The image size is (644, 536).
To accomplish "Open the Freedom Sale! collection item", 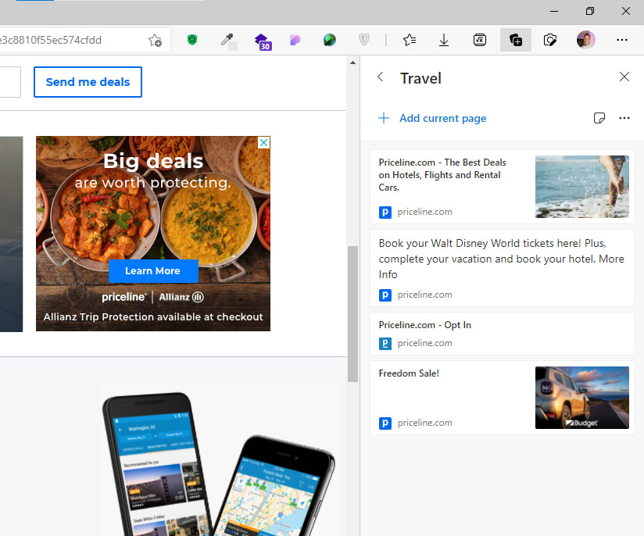I will point(503,398).
